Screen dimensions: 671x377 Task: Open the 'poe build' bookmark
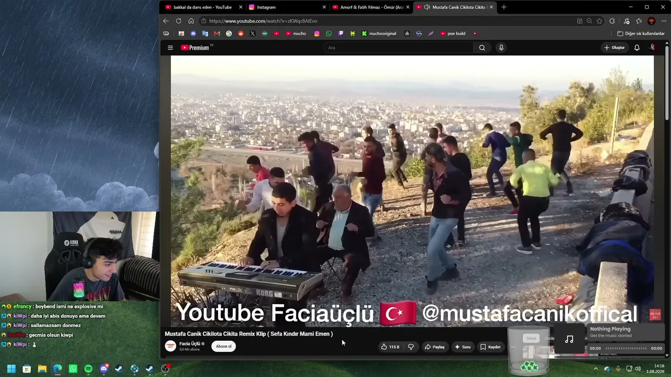(x=453, y=34)
